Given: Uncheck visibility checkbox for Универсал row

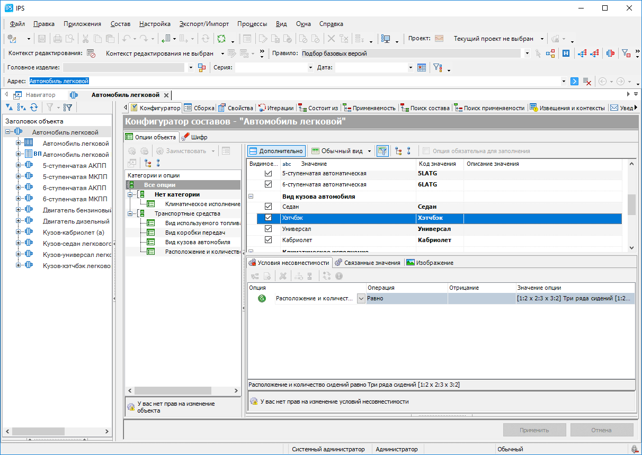Looking at the screenshot, I should [268, 229].
